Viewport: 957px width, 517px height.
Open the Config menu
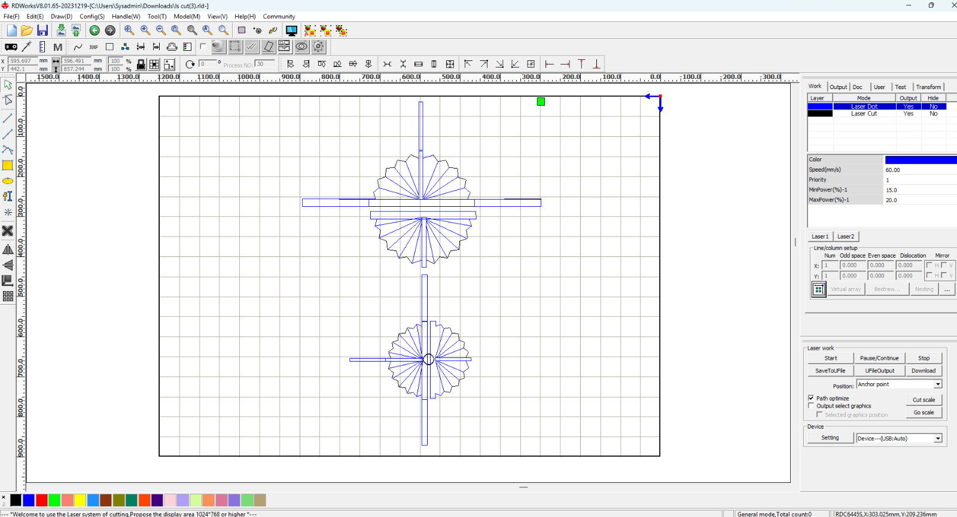pyautogui.click(x=92, y=17)
